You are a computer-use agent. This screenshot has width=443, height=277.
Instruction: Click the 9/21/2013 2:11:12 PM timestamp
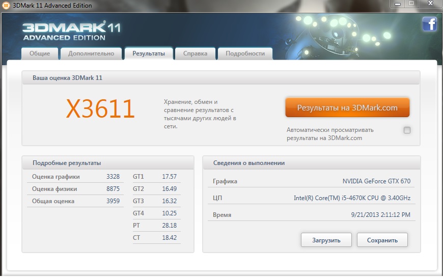(x=380, y=215)
